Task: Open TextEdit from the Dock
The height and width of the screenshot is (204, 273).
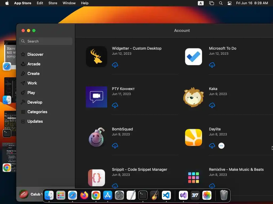Action: point(131,195)
